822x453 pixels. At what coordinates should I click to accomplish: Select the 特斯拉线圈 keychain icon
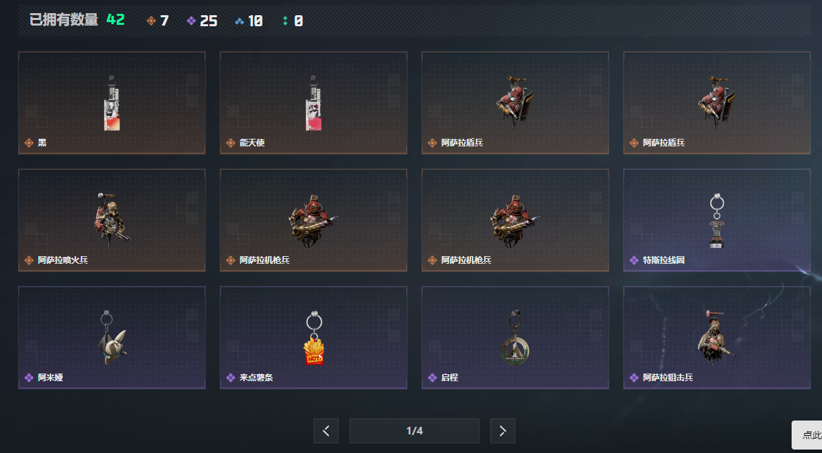pyautogui.click(x=716, y=220)
